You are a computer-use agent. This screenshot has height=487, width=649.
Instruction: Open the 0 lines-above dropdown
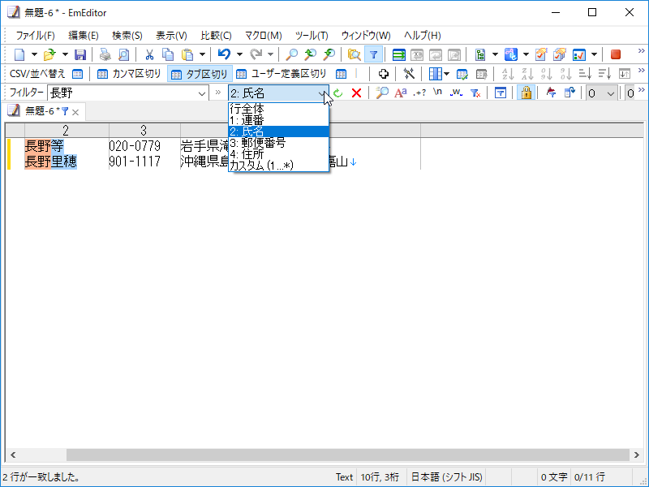[x=611, y=93]
